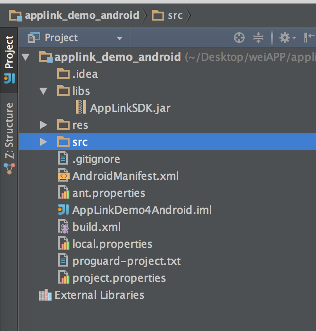Collapse the applink_demo_android root node

coord(25,57)
